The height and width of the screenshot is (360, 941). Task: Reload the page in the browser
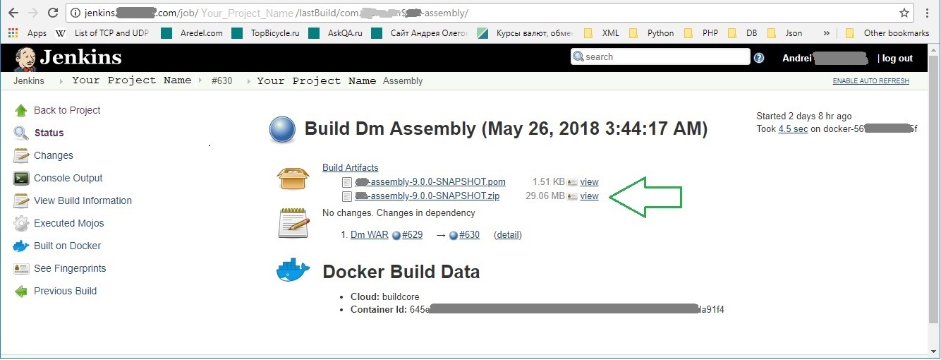point(52,13)
